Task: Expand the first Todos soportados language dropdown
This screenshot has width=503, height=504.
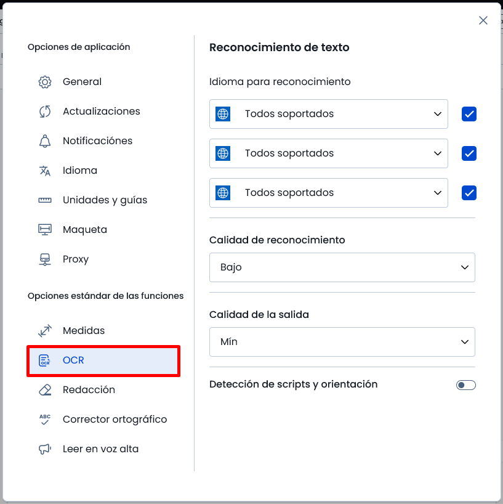Action: pos(329,114)
